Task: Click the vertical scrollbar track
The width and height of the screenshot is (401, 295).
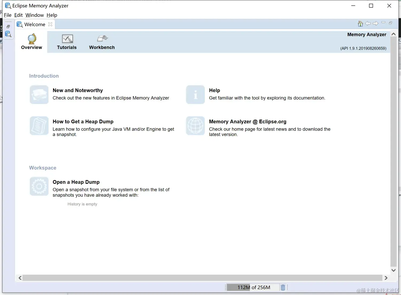Action: [x=394, y=152]
